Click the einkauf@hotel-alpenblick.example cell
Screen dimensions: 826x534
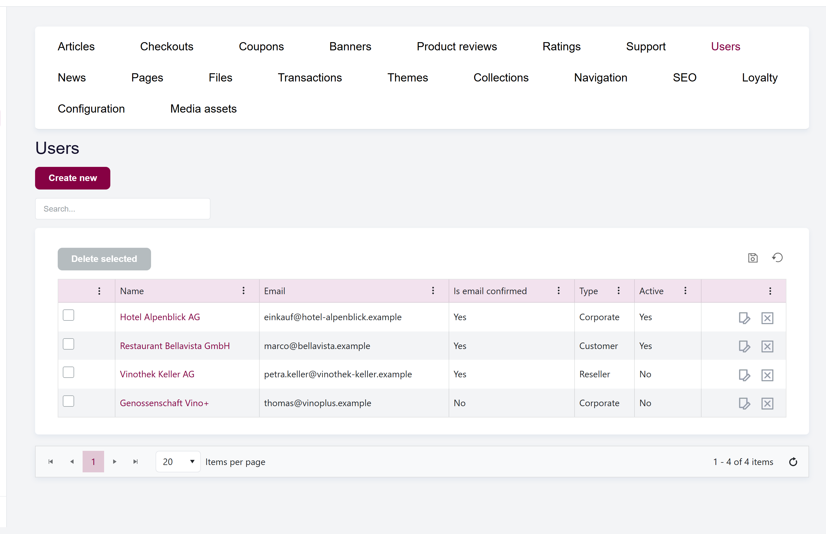pos(354,317)
